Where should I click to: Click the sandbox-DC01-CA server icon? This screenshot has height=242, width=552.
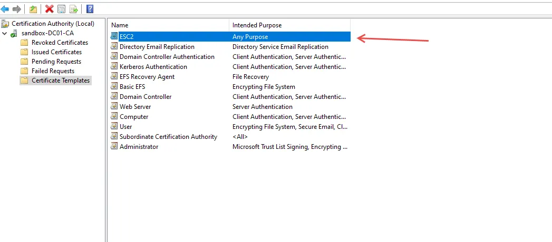pos(14,33)
